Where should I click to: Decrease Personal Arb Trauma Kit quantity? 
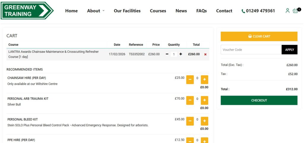pos(190,100)
